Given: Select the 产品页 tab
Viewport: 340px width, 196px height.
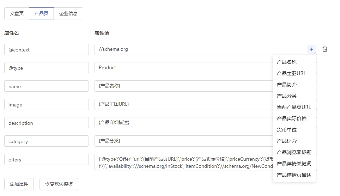Looking at the screenshot, I should coord(41,13).
